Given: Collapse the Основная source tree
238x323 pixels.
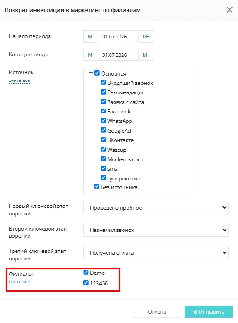Looking at the screenshot, I should pyautogui.click(x=90, y=73).
